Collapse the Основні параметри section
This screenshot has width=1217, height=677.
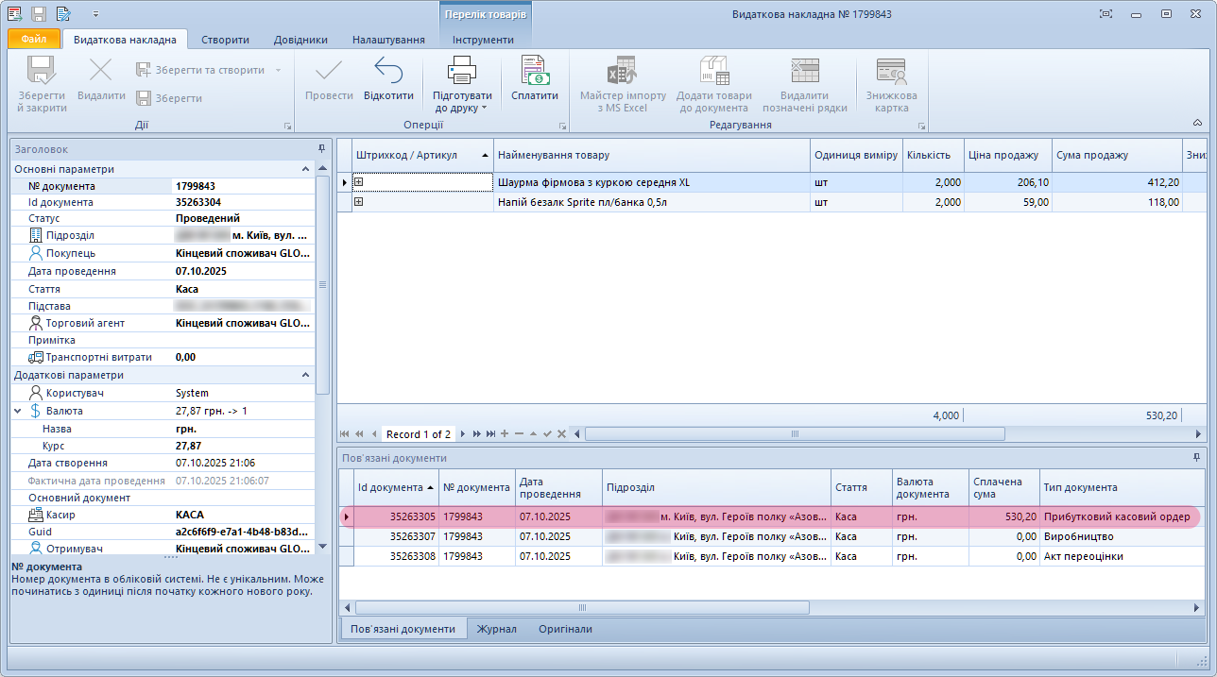(305, 169)
